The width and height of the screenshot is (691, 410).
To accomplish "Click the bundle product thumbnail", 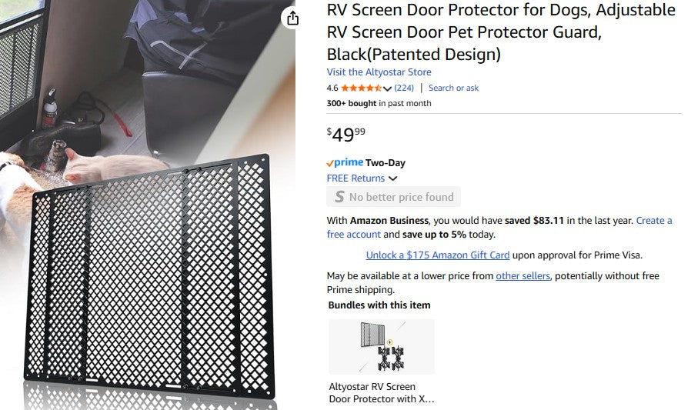I will 381,347.
